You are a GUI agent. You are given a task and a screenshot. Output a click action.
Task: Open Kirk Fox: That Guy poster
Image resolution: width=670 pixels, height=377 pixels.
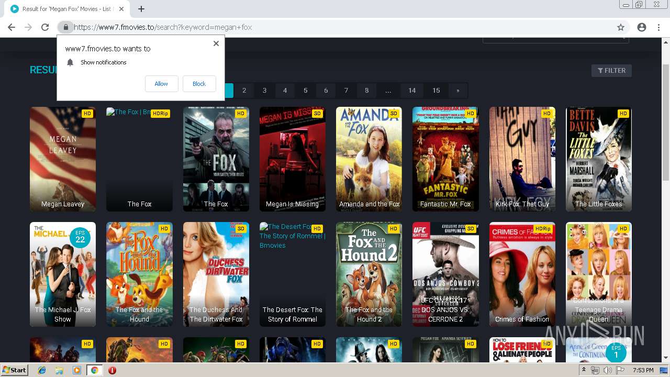522,159
